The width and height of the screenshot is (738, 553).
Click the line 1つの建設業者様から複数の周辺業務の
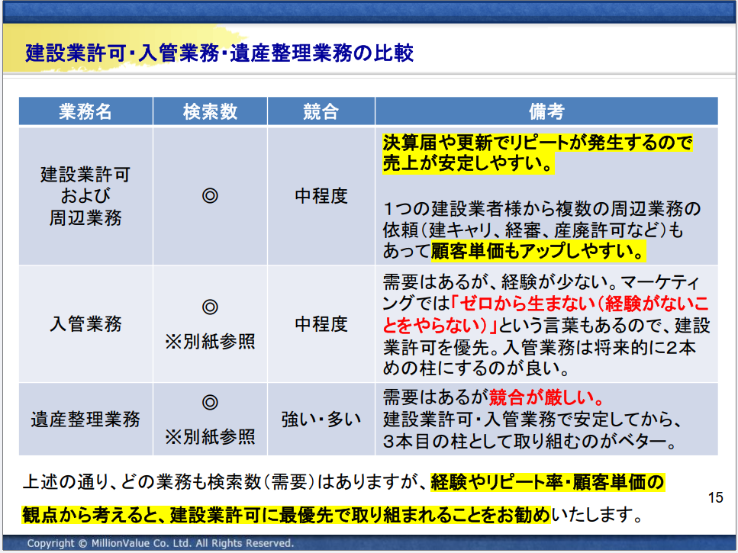[x=542, y=208]
